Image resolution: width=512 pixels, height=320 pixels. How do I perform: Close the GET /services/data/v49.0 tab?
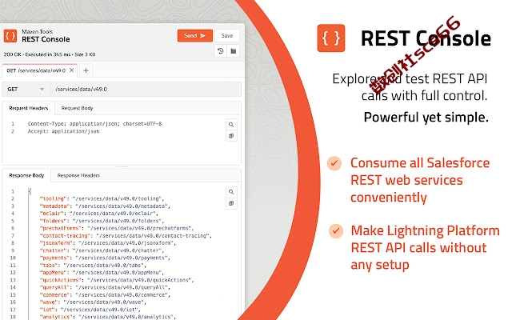click(x=71, y=70)
